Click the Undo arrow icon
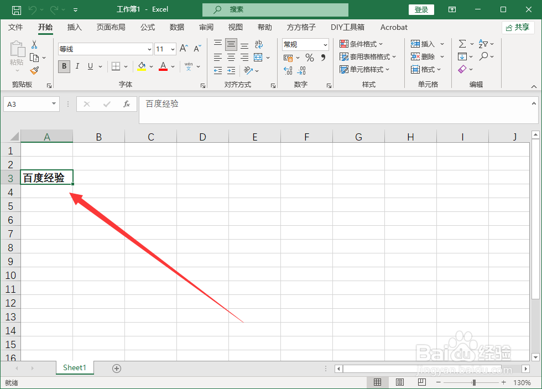The image size is (542, 389). (x=33, y=10)
